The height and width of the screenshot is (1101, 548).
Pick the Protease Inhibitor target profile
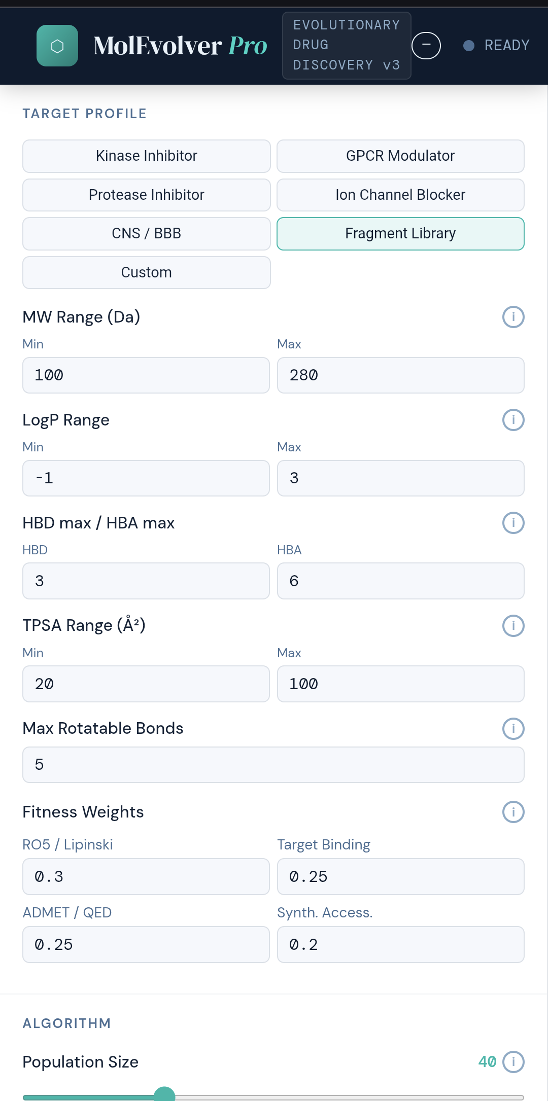point(146,195)
